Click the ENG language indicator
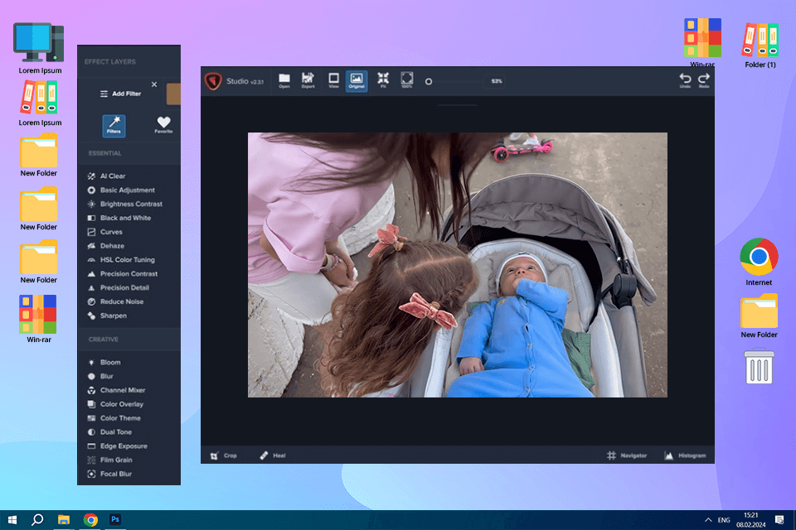796x530 pixels. [x=724, y=520]
